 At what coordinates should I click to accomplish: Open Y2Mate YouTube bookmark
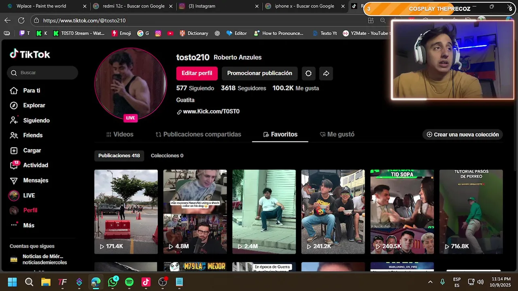[x=367, y=33]
